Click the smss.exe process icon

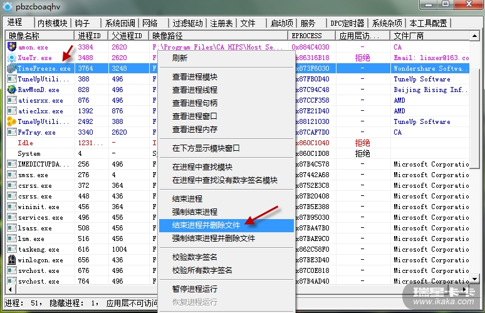(x=12, y=175)
